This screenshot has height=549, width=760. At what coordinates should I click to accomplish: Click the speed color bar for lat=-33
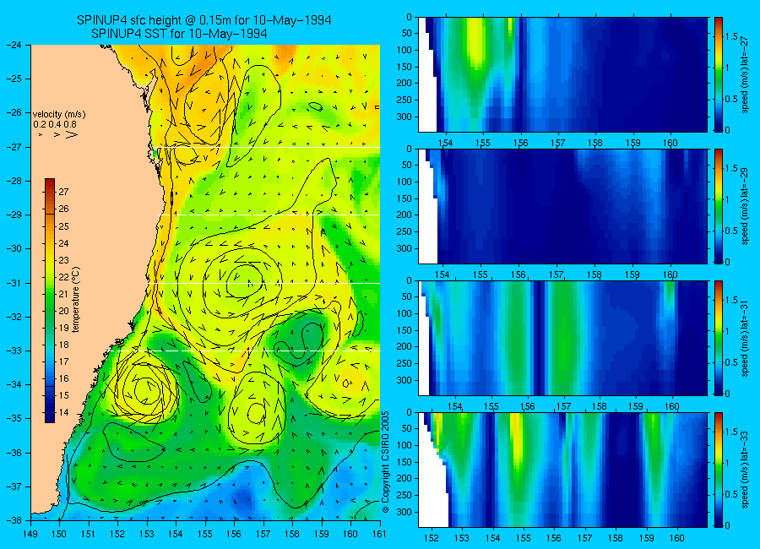click(719, 470)
